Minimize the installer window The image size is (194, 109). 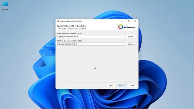[x=122, y=21]
